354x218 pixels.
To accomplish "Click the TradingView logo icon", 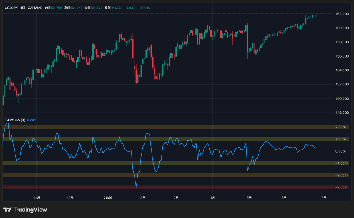I will (x=7, y=210).
